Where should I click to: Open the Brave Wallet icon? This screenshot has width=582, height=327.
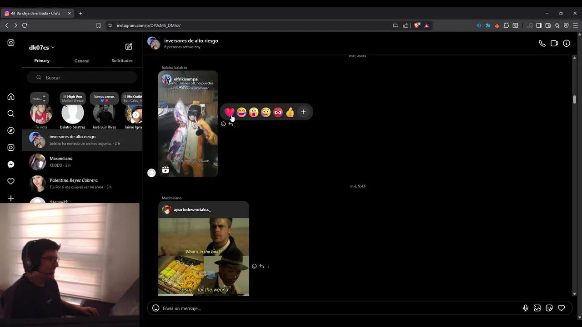pos(548,25)
